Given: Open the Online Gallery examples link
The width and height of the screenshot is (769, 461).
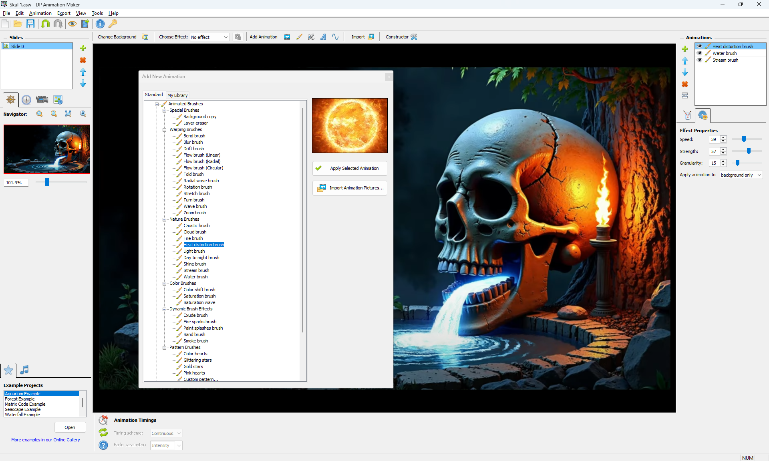Looking at the screenshot, I should coord(46,440).
